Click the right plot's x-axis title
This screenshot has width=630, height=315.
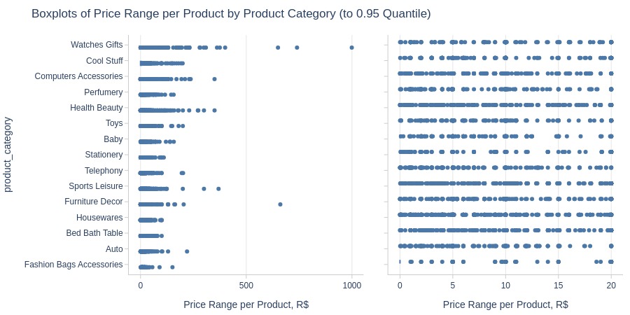(505, 304)
